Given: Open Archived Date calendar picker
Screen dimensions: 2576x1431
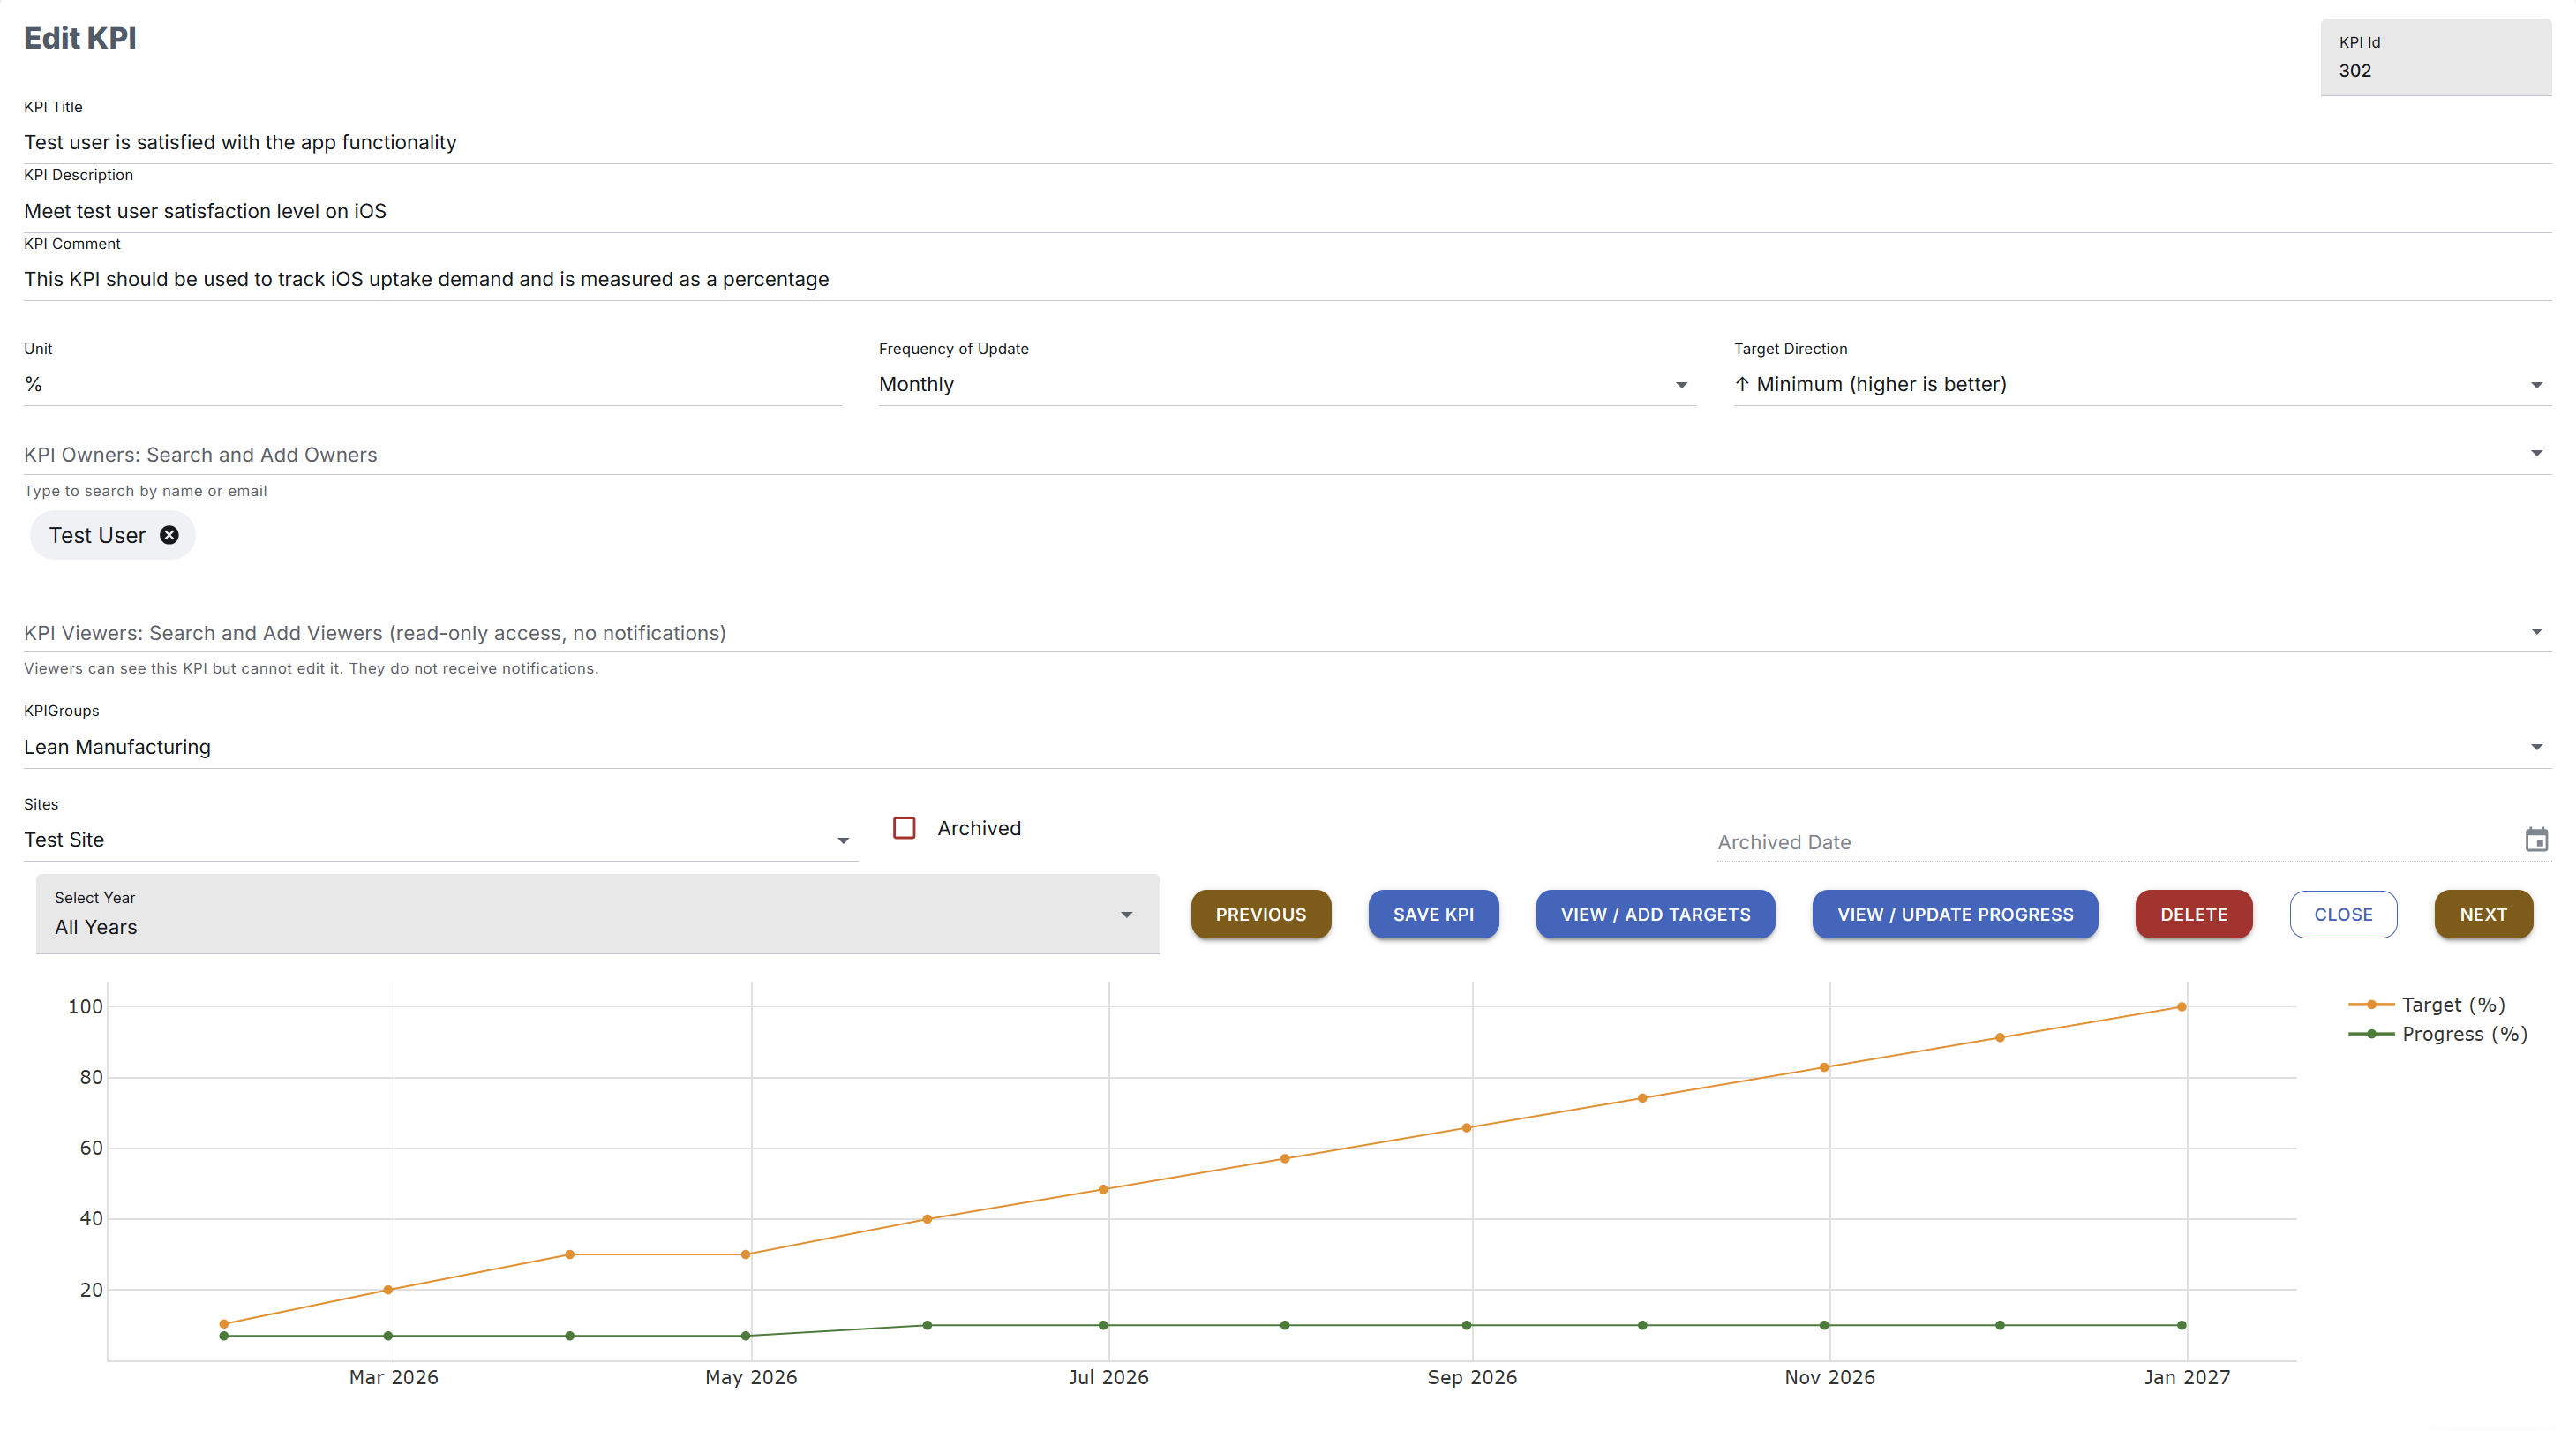Looking at the screenshot, I should tap(2536, 839).
